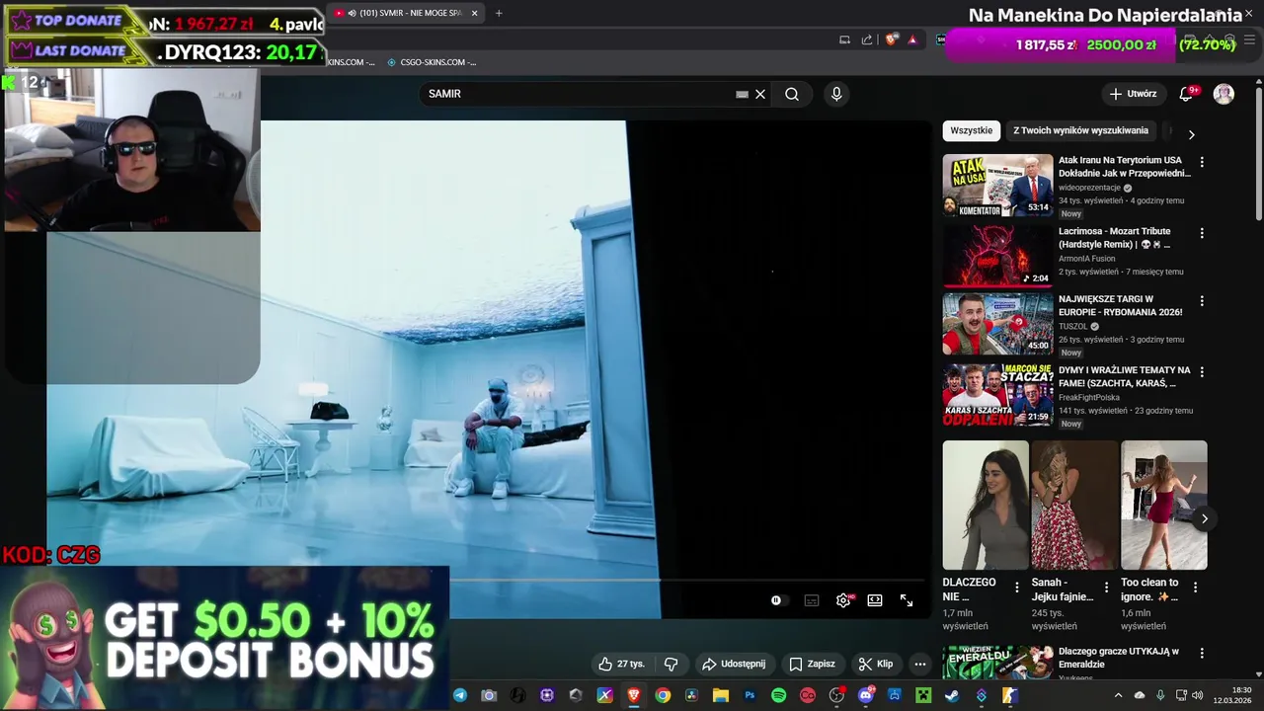
Task: Open Google Chrome from the taskbar
Action: pos(663,695)
